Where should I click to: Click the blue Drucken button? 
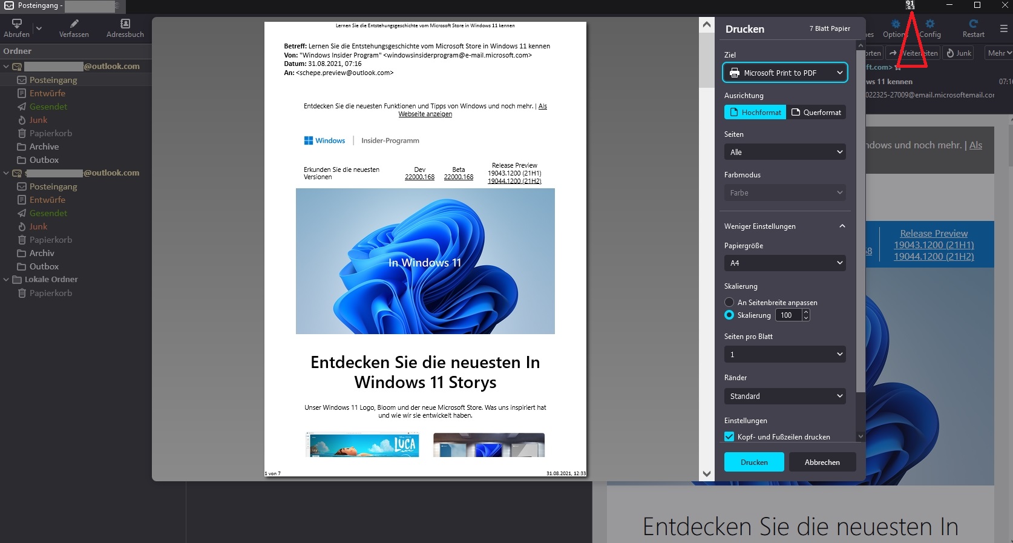[x=754, y=462]
